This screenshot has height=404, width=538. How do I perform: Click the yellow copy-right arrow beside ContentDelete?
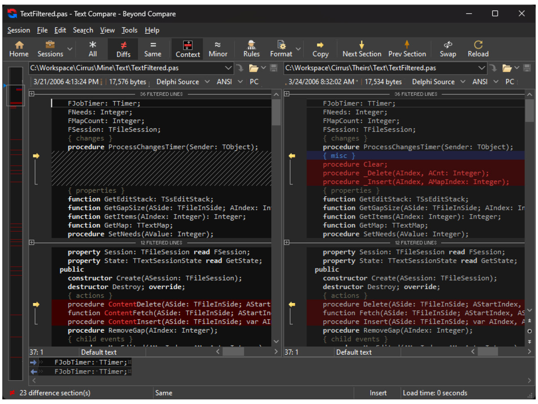click(x=36, y=305)
